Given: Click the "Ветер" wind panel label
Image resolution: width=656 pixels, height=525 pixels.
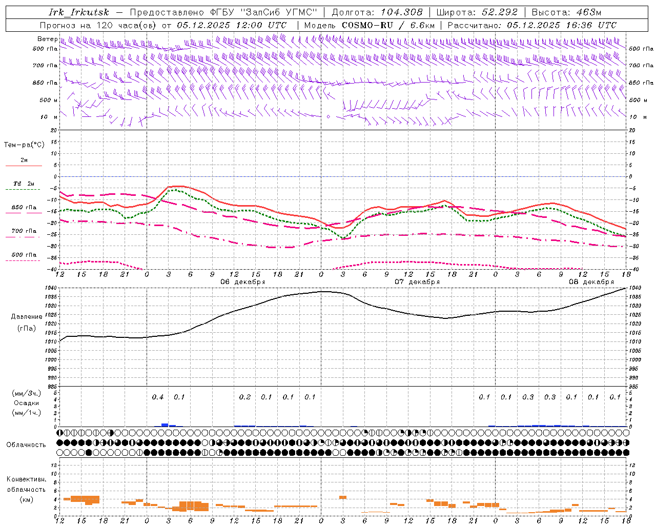Looking at the screenshot, I should click(x=47, y=39).
